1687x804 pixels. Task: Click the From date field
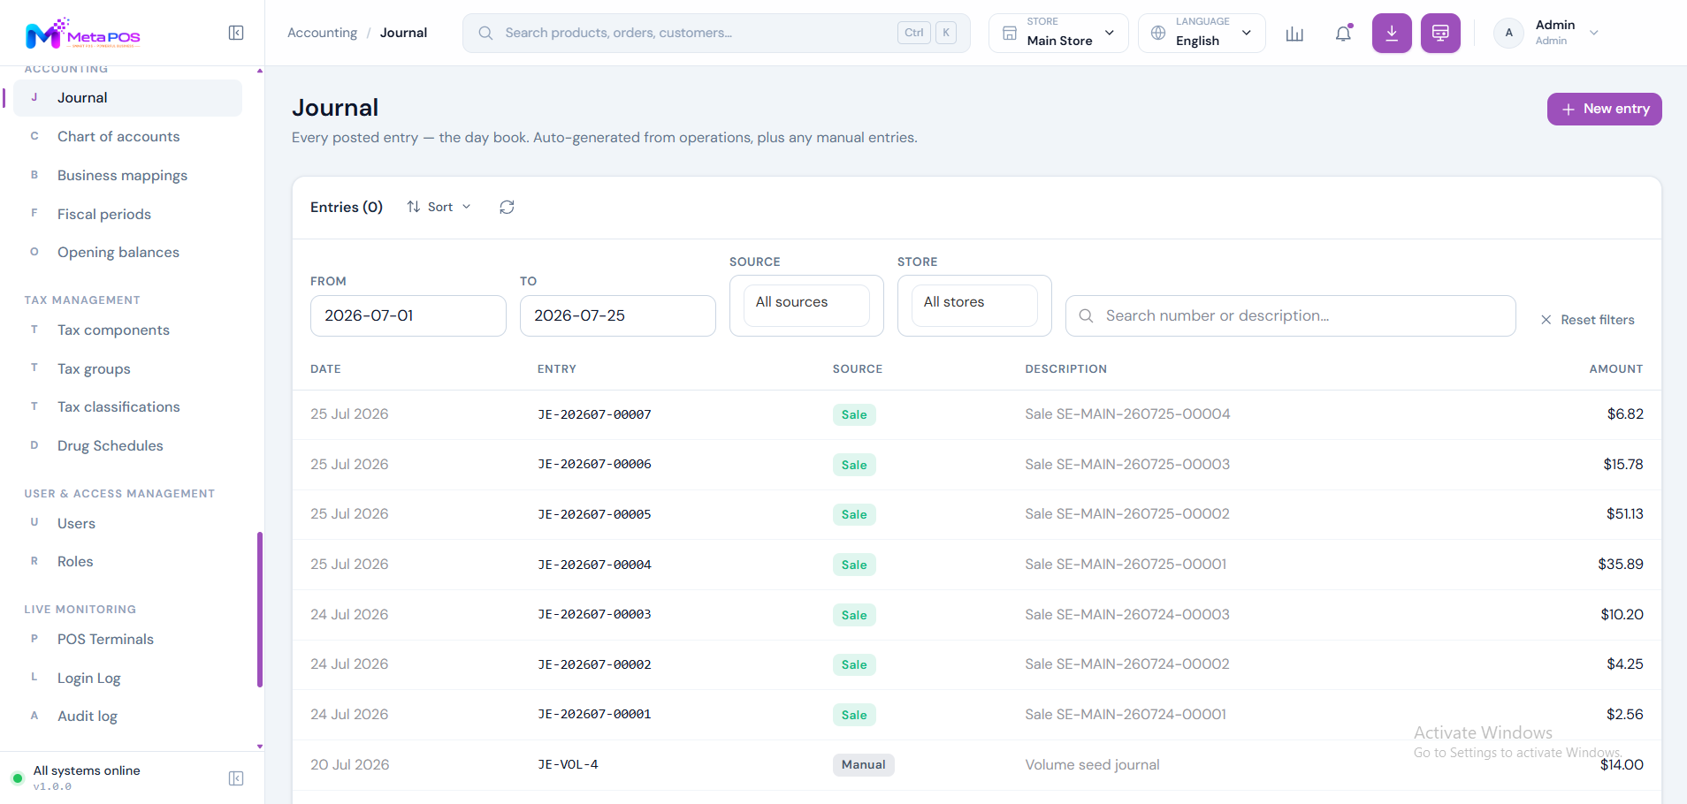[408, 315]
